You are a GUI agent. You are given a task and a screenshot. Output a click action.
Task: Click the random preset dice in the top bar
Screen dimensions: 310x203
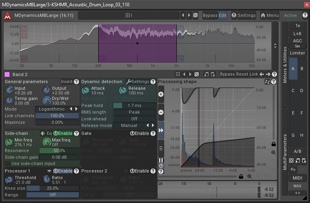pos(195,15)
